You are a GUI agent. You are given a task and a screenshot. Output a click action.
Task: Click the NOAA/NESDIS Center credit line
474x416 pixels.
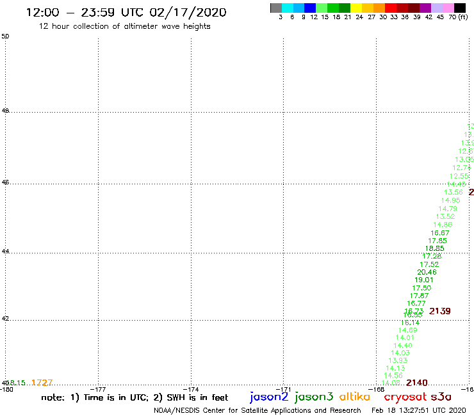(x=257, y=411)
